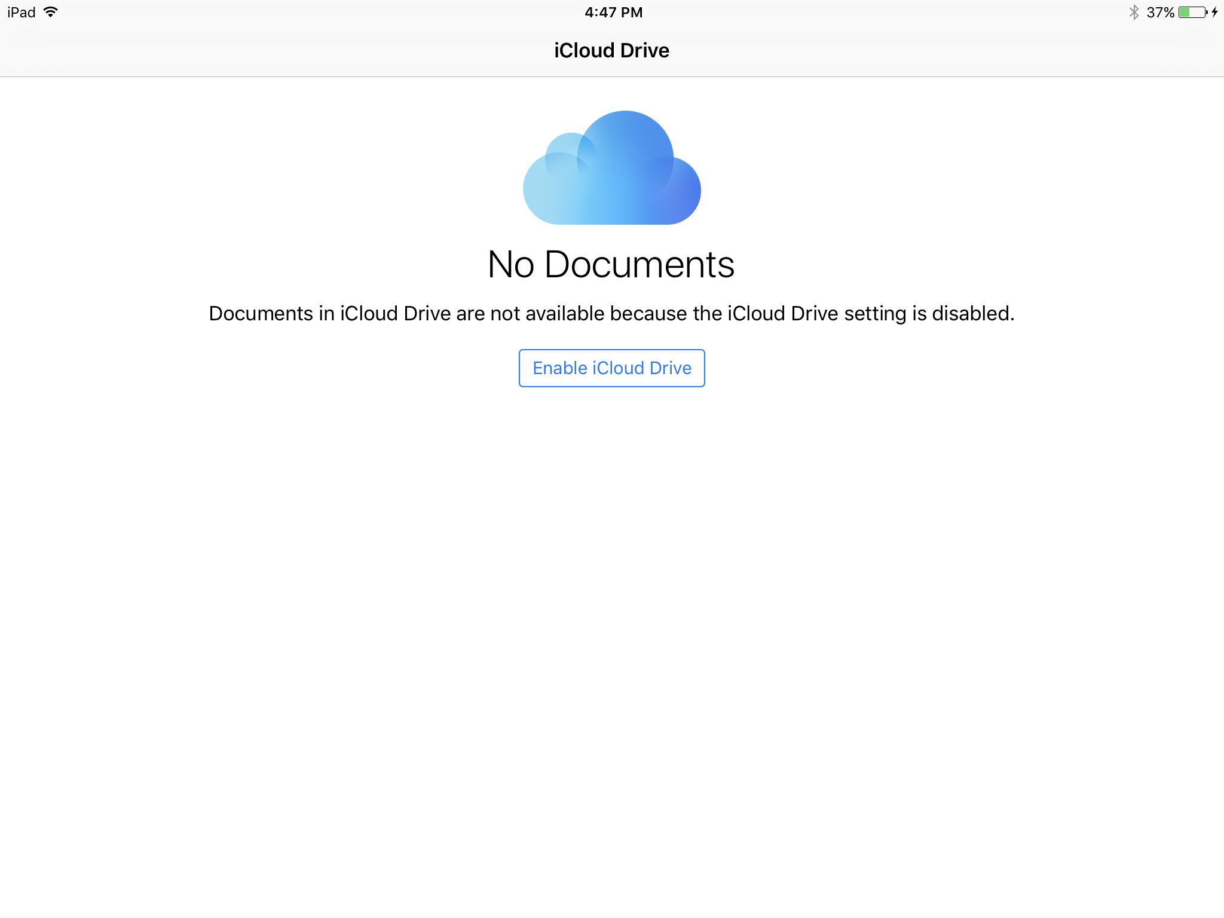The image size is (1224, 918).
Task: Tap the Enable iCloud Drive button
Action: [611, 368]
